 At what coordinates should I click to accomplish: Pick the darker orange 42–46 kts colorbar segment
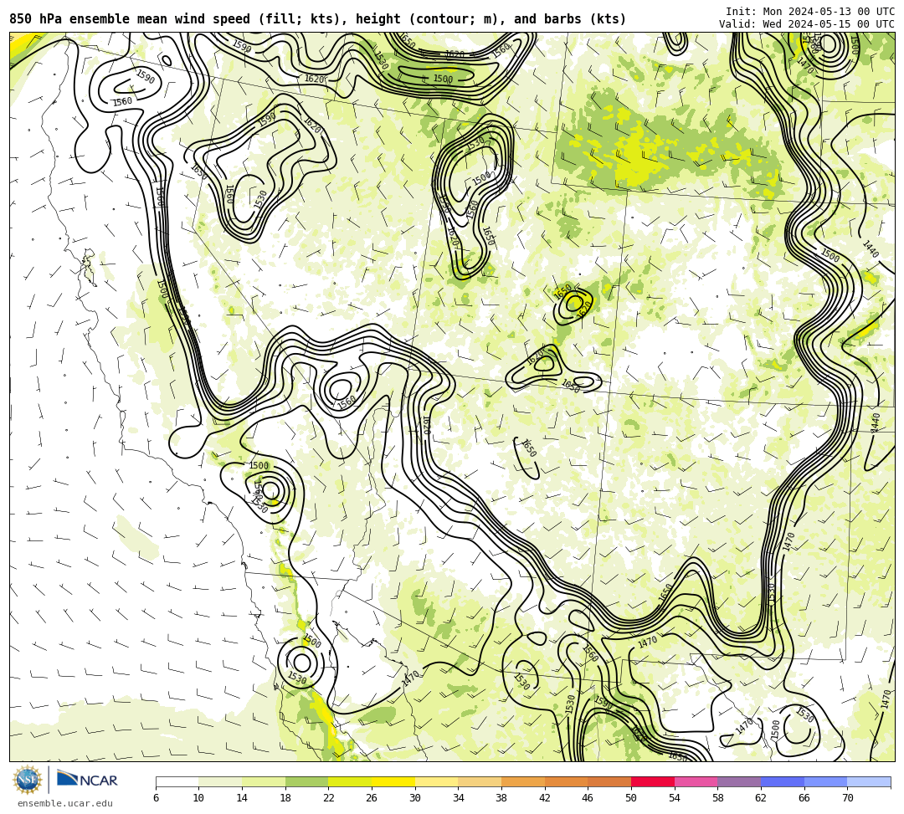[x=566, y=781]
